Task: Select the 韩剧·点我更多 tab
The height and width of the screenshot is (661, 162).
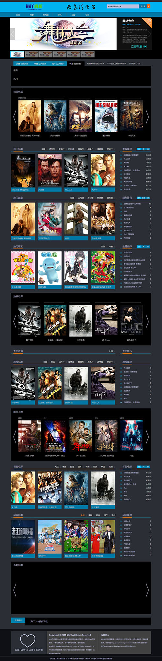Action: point(76,64)
